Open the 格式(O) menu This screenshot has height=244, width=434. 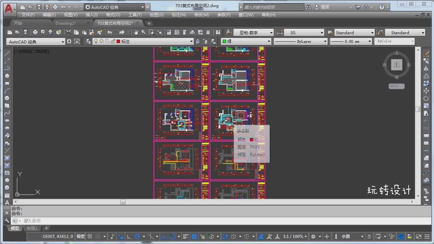113,15
